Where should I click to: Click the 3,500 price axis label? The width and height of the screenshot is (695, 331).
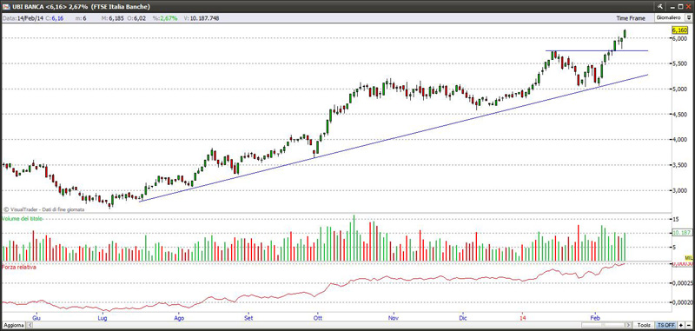[x=679, y=165]
